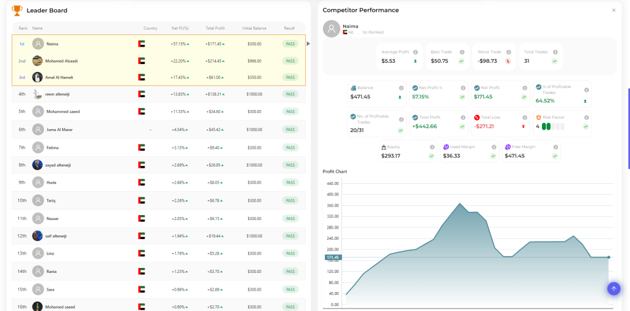The height and width of the screenshot is (311, 630).
Task: Sort by Net PL(%) column header
Action: click(180, 28)
